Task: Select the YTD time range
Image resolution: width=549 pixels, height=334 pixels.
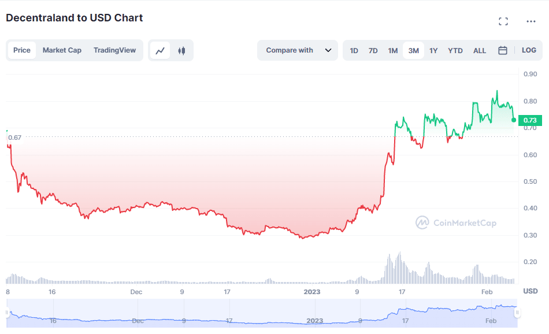Action: point(455,50)
